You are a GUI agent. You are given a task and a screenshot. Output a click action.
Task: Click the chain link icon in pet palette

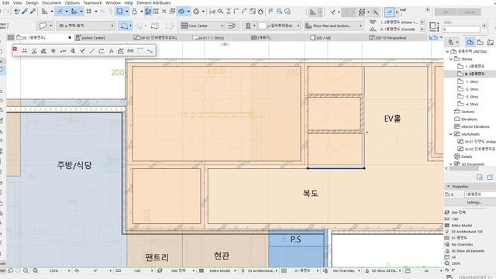tap(130, 50)
